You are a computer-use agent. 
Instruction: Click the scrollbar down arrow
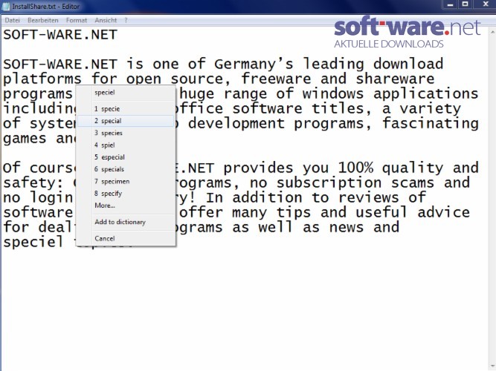[x=492, y=367]
